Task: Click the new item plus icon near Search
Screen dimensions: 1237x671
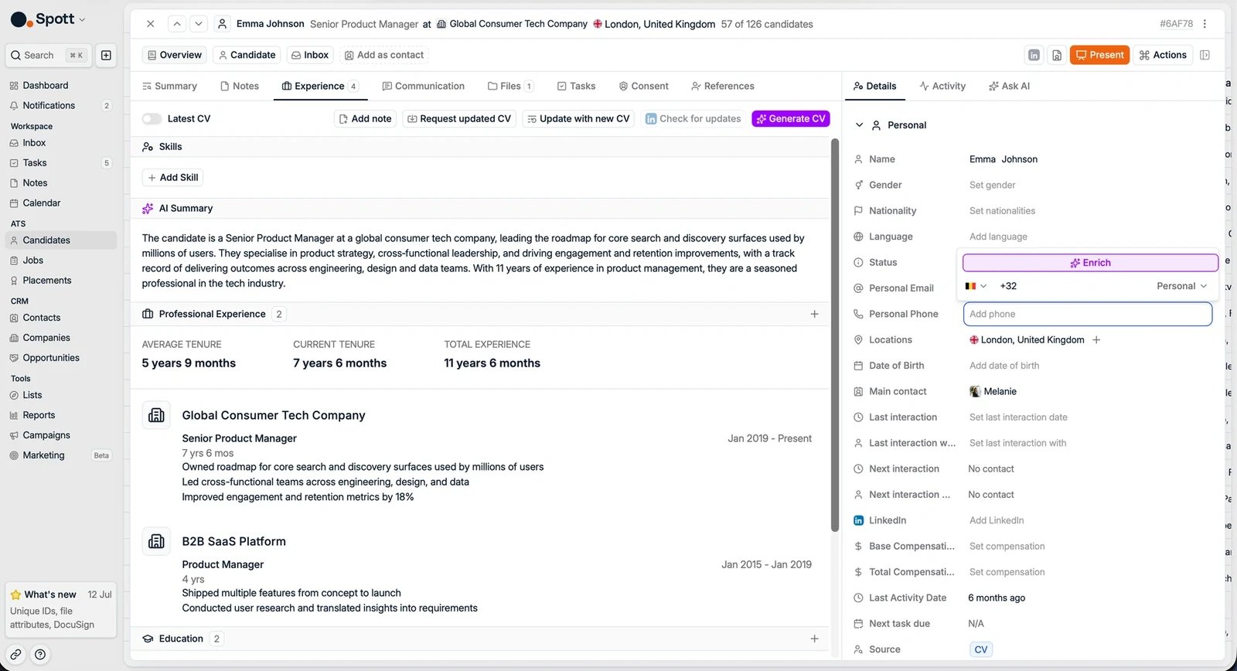Action: click(x=106, y=55)
